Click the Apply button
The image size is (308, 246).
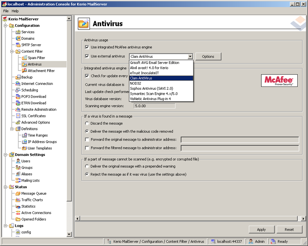point(262,230)
